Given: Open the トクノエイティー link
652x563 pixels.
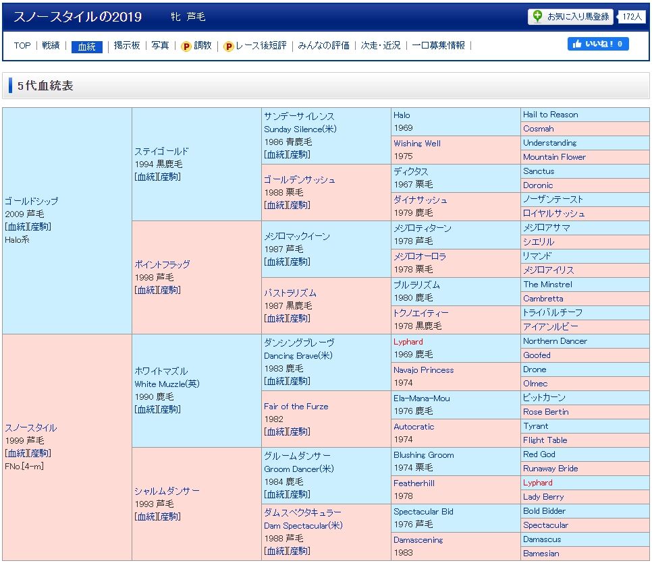Looking at the screenshot, I should (x=421, y=313).
